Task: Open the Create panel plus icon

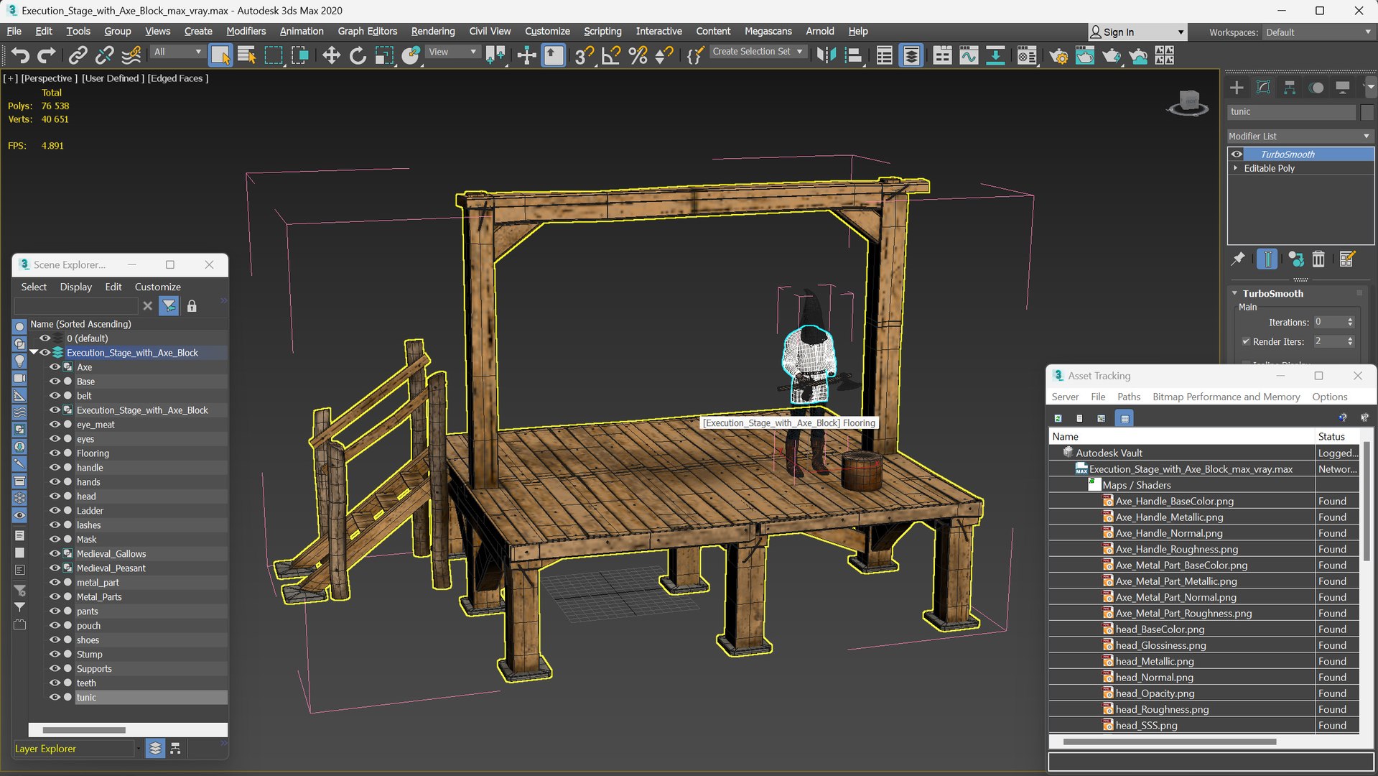Action: click(1237, 88)
